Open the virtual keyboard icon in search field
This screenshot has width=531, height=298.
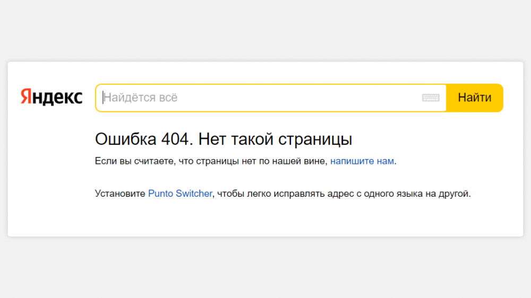[x=431, y=98]
